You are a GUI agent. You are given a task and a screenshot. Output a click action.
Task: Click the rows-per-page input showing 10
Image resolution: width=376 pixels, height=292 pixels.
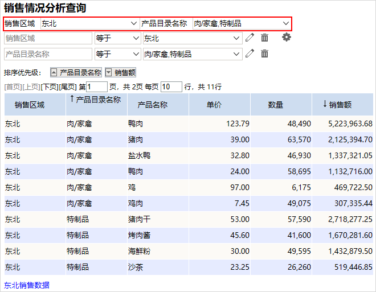171,87
